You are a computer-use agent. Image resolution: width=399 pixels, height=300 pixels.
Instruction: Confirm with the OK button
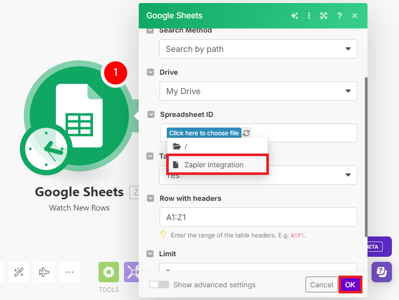350,285
